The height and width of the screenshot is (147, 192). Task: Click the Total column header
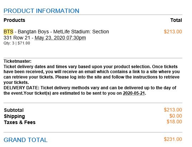point(176,20)
